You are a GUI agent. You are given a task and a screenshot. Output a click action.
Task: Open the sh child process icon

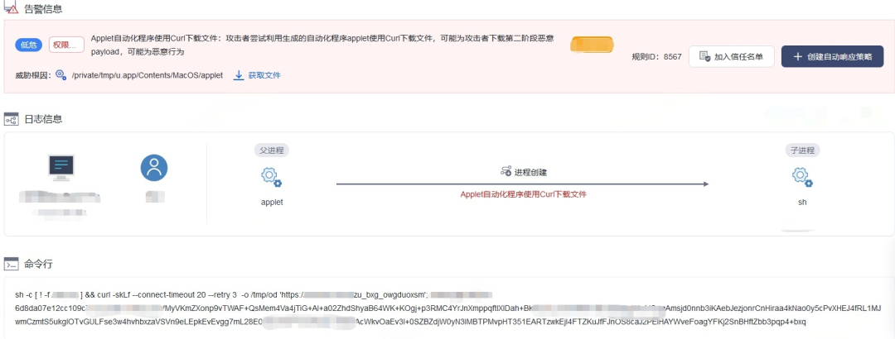(802, 177)
